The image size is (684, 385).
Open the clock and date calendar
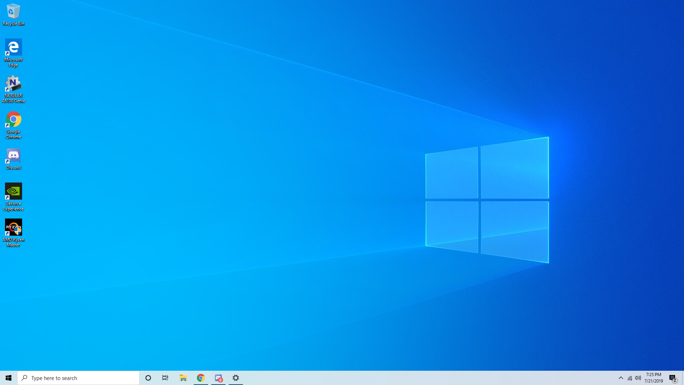click(x=654, y=378)
